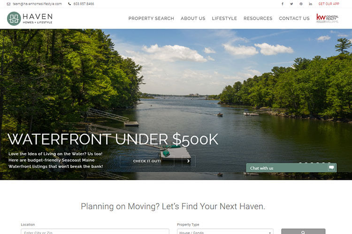
Task: Open the Facebook social icon
Action: [283, 4]
